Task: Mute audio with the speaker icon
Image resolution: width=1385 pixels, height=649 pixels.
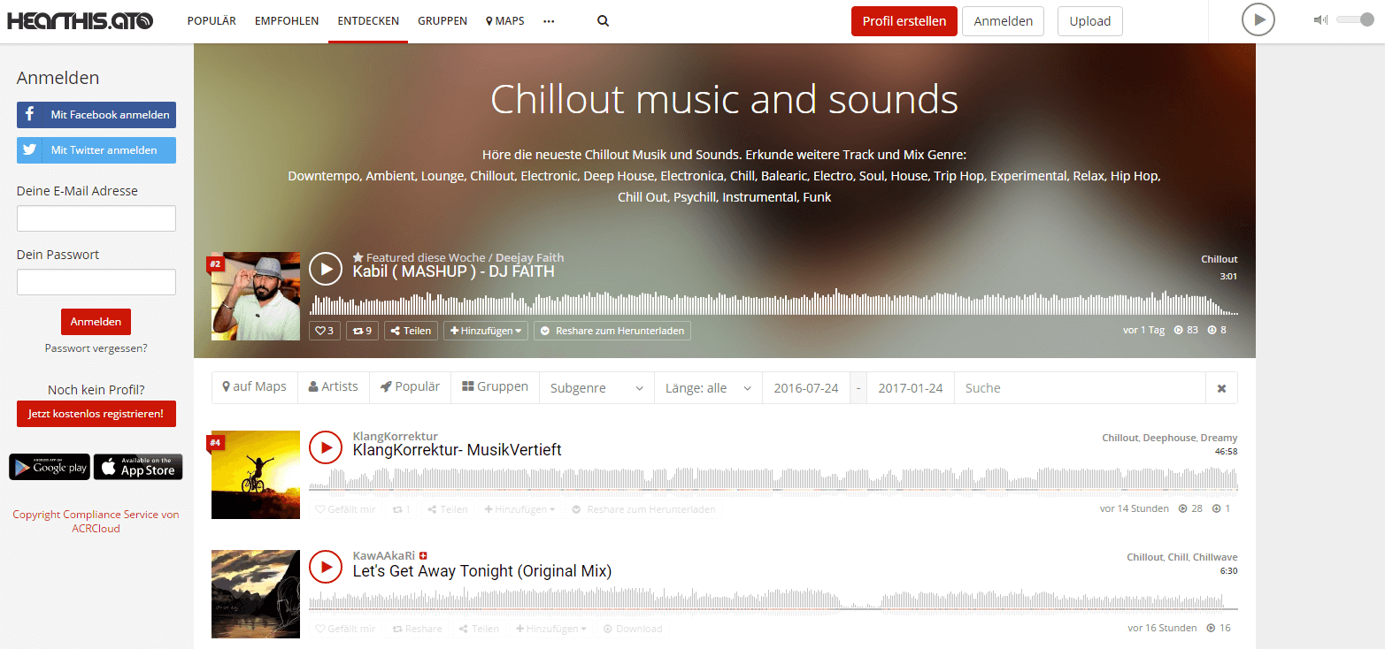Action: click(x=1320, y=20)
